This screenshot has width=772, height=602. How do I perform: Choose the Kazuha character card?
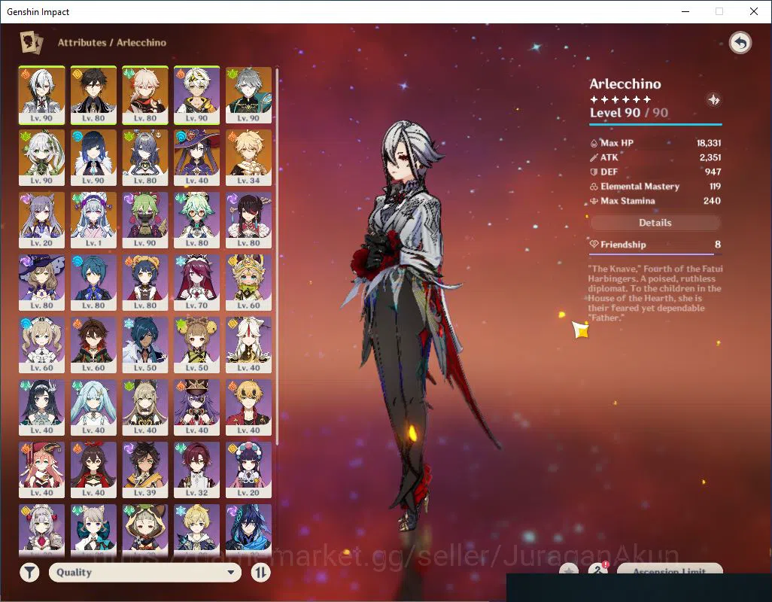coord(145,95)
